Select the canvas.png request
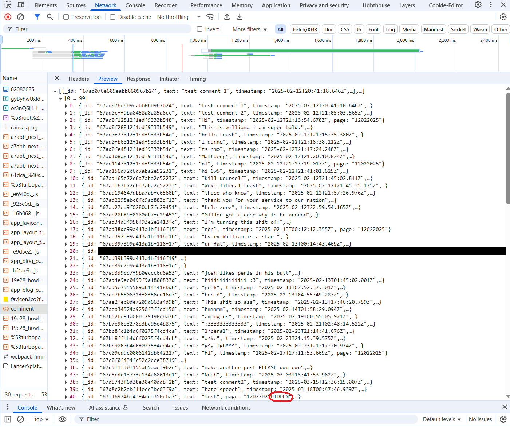The image size is (510, 427). [x=24, y=128]
